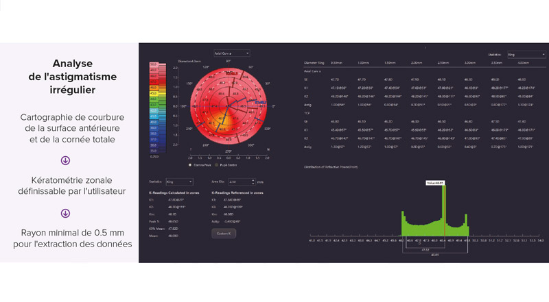The width and height of the screenshot is (549, 302).
Task: Click the 41.0 label on the histogram axis
Action: pos(312,240)
